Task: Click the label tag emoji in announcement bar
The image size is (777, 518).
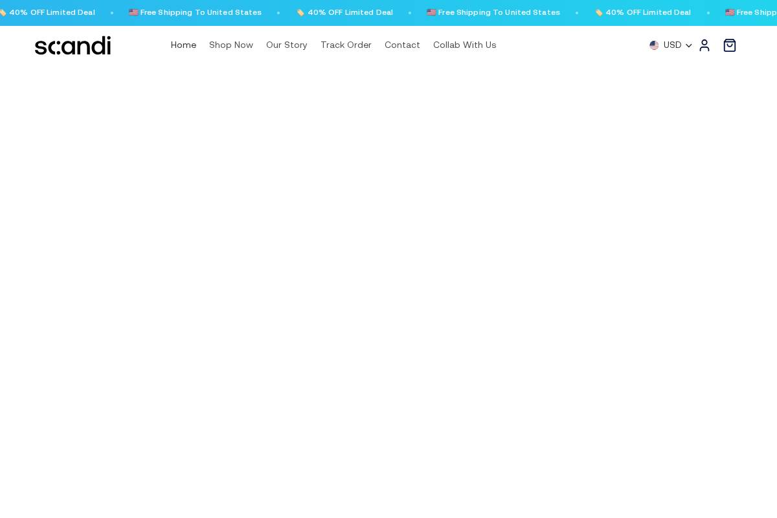Action: coord(300,12)
